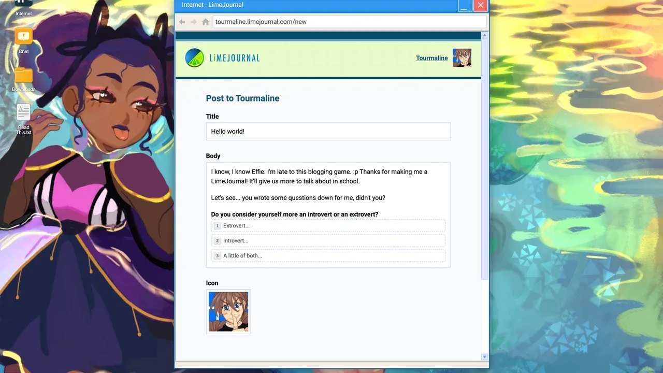Click the header profile avatar
The image size is (663, 373).
click(x=462, y=58)
